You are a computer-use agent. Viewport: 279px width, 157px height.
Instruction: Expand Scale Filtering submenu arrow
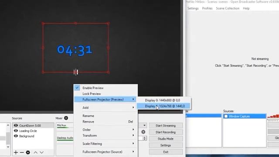pyautogui.click(x=133, y=143)
